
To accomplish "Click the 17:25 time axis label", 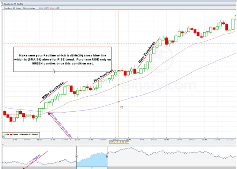I will coord(78,139).
